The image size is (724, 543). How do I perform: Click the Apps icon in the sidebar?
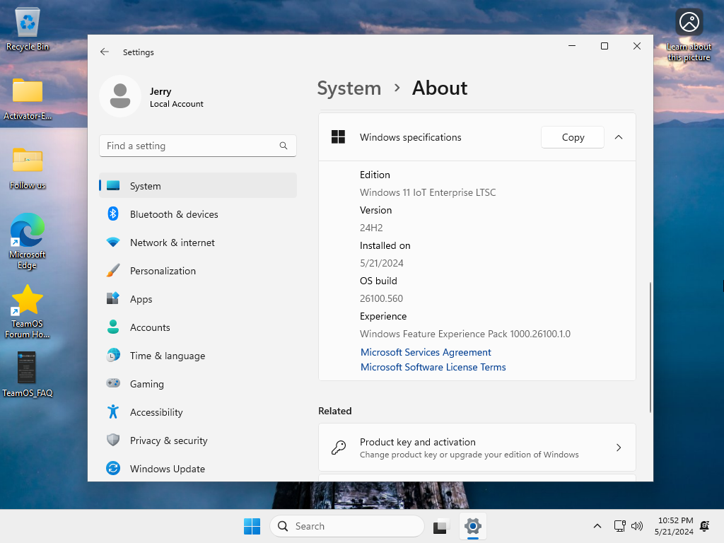click(x=113, y=299)
